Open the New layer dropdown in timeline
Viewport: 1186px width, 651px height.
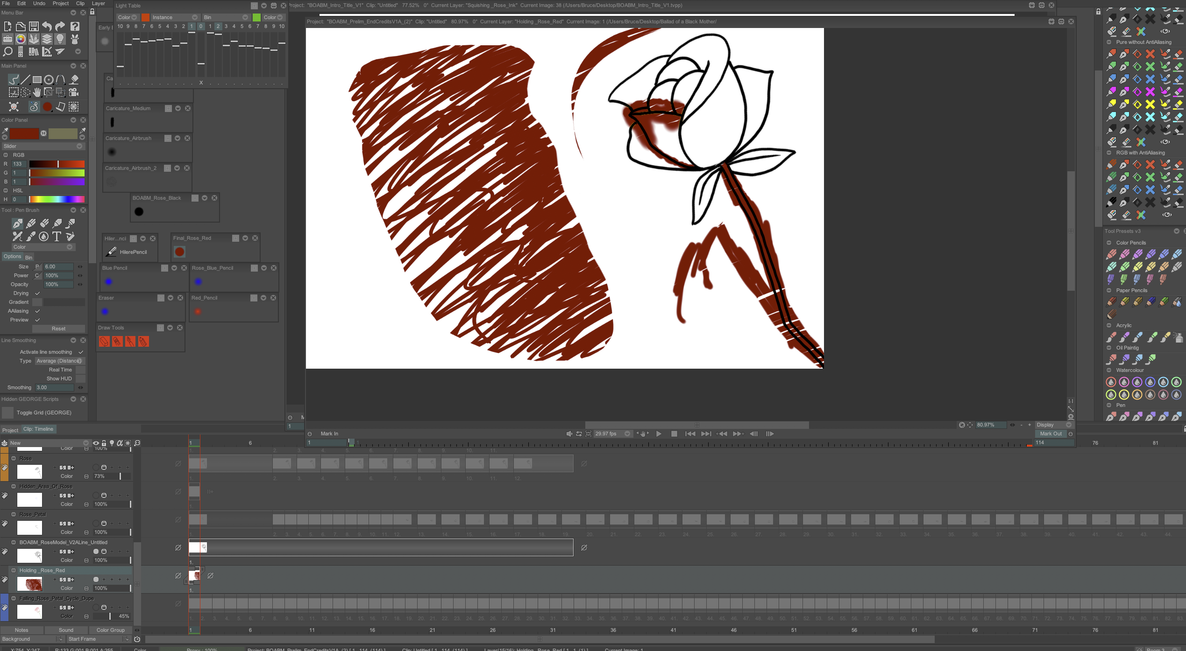pyautogui.click(x=49, y=443)
